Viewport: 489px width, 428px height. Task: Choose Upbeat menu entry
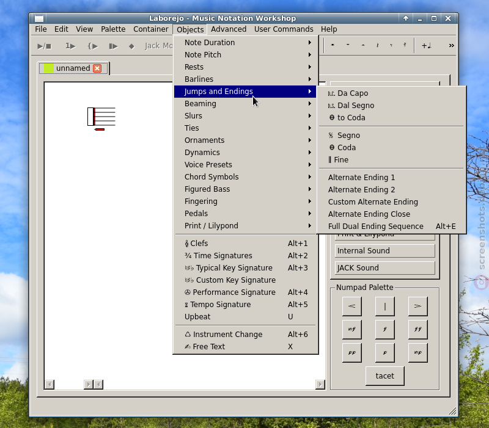pyautogui.click(x=246, y=316)
